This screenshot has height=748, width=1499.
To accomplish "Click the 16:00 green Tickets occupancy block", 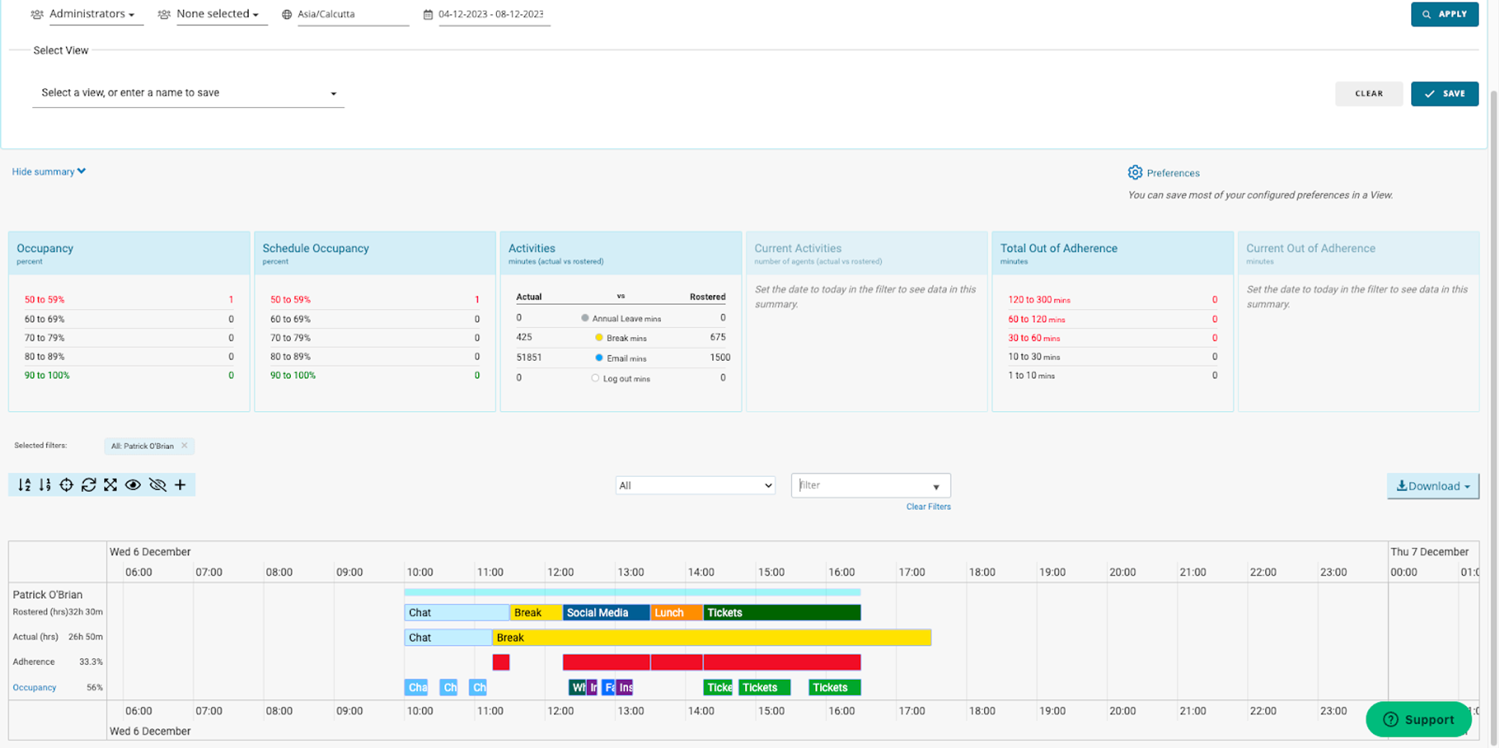I will [834, 687].
